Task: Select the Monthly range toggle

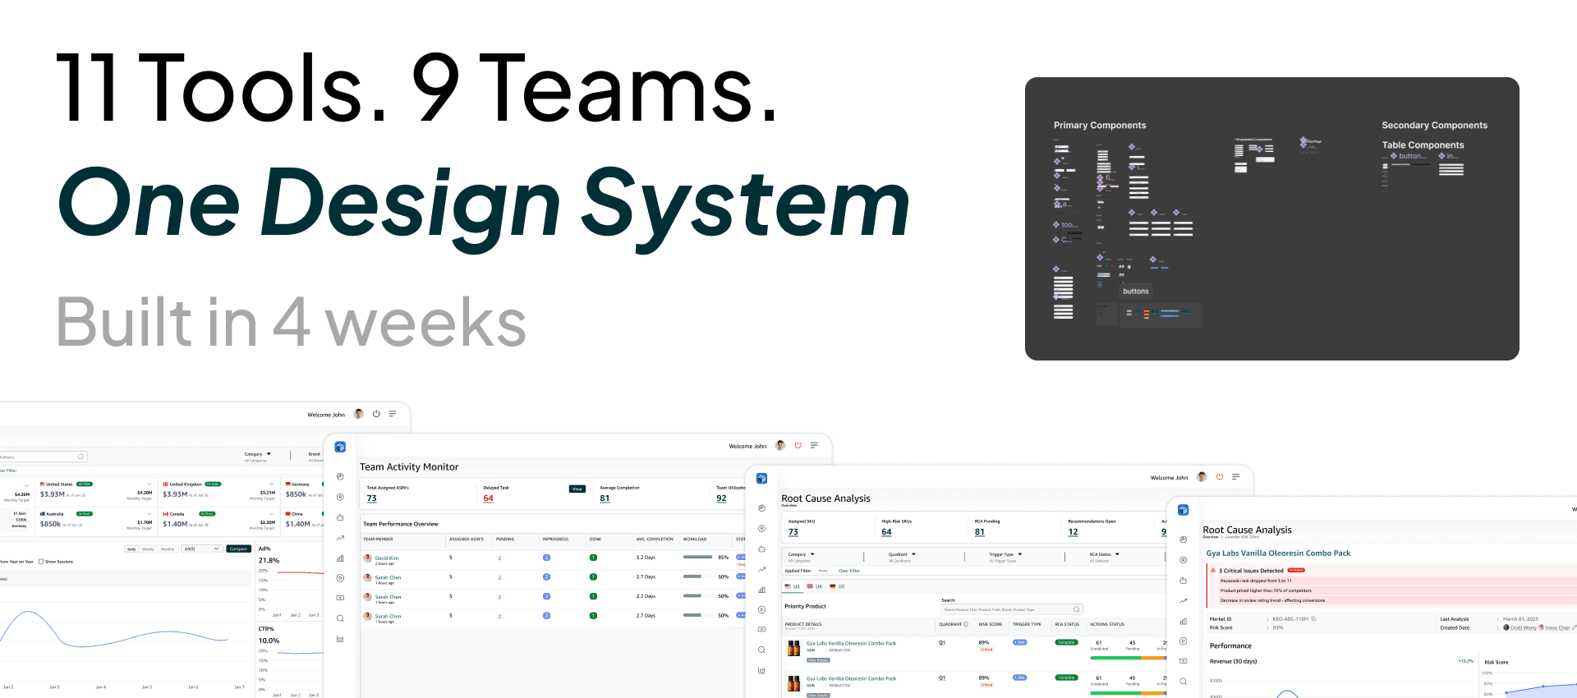Action: pos(168,549)
